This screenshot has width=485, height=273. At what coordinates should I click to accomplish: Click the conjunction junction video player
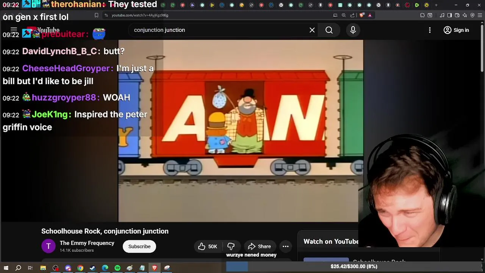(241, 131)
